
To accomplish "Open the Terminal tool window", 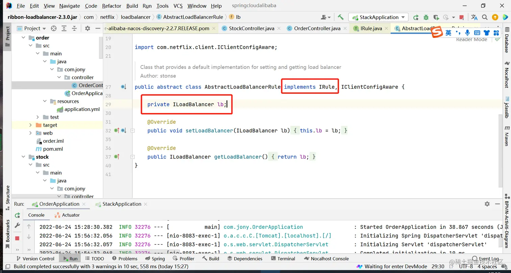I will 283,258.
